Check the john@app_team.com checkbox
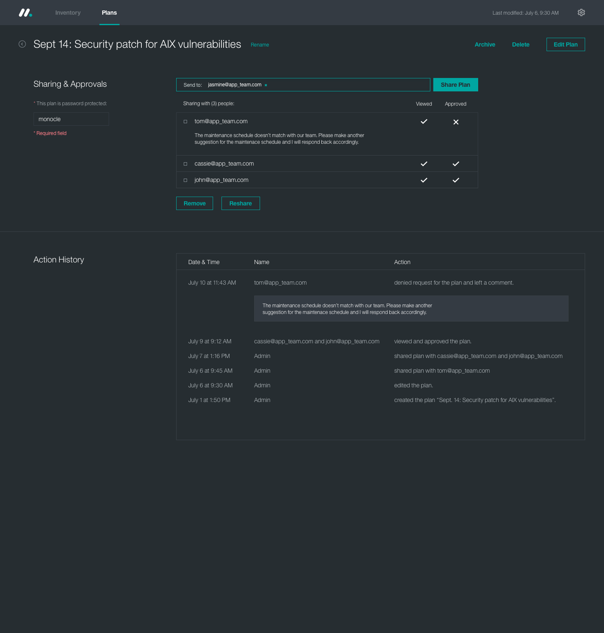Image resolution: width=604 pixels, height=633 pixels. [185, 180]
